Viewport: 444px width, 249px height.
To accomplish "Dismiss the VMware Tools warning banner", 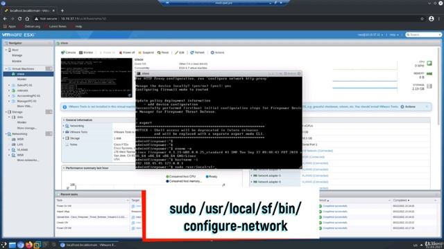I will pyautogui.click(x=427, y=107).
